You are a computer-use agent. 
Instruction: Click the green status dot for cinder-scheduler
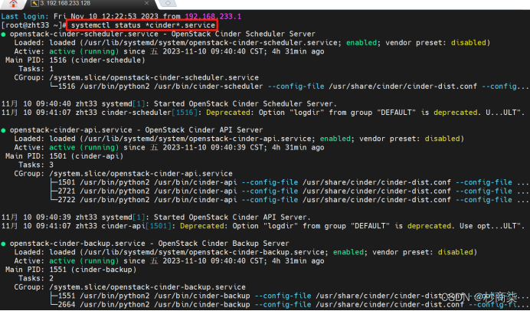click(3, 34)
